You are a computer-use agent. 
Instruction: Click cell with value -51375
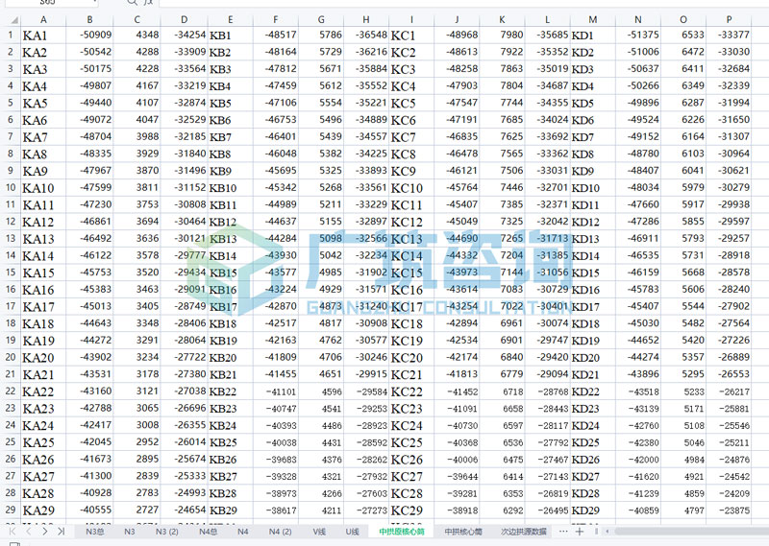click(638, 36)
